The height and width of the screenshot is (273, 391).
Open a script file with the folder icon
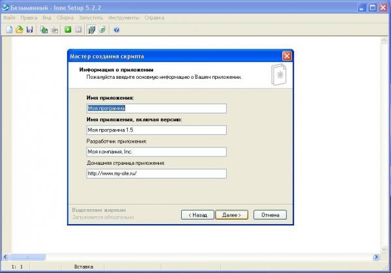19,30
